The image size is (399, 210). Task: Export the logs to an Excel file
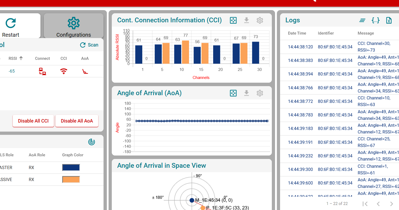point(389,20)
